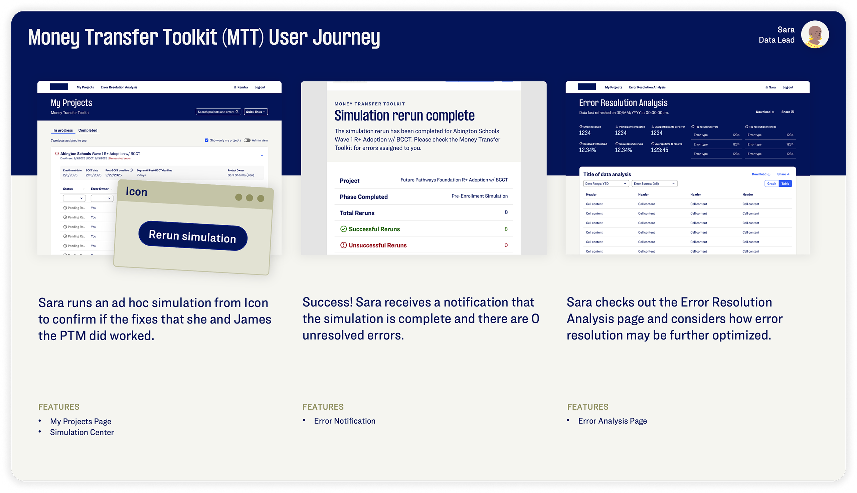This screenshot has width=857, height=493.
Task: Collapse the Abington Schools project with the chevron
Action: [x=262, y=155]
